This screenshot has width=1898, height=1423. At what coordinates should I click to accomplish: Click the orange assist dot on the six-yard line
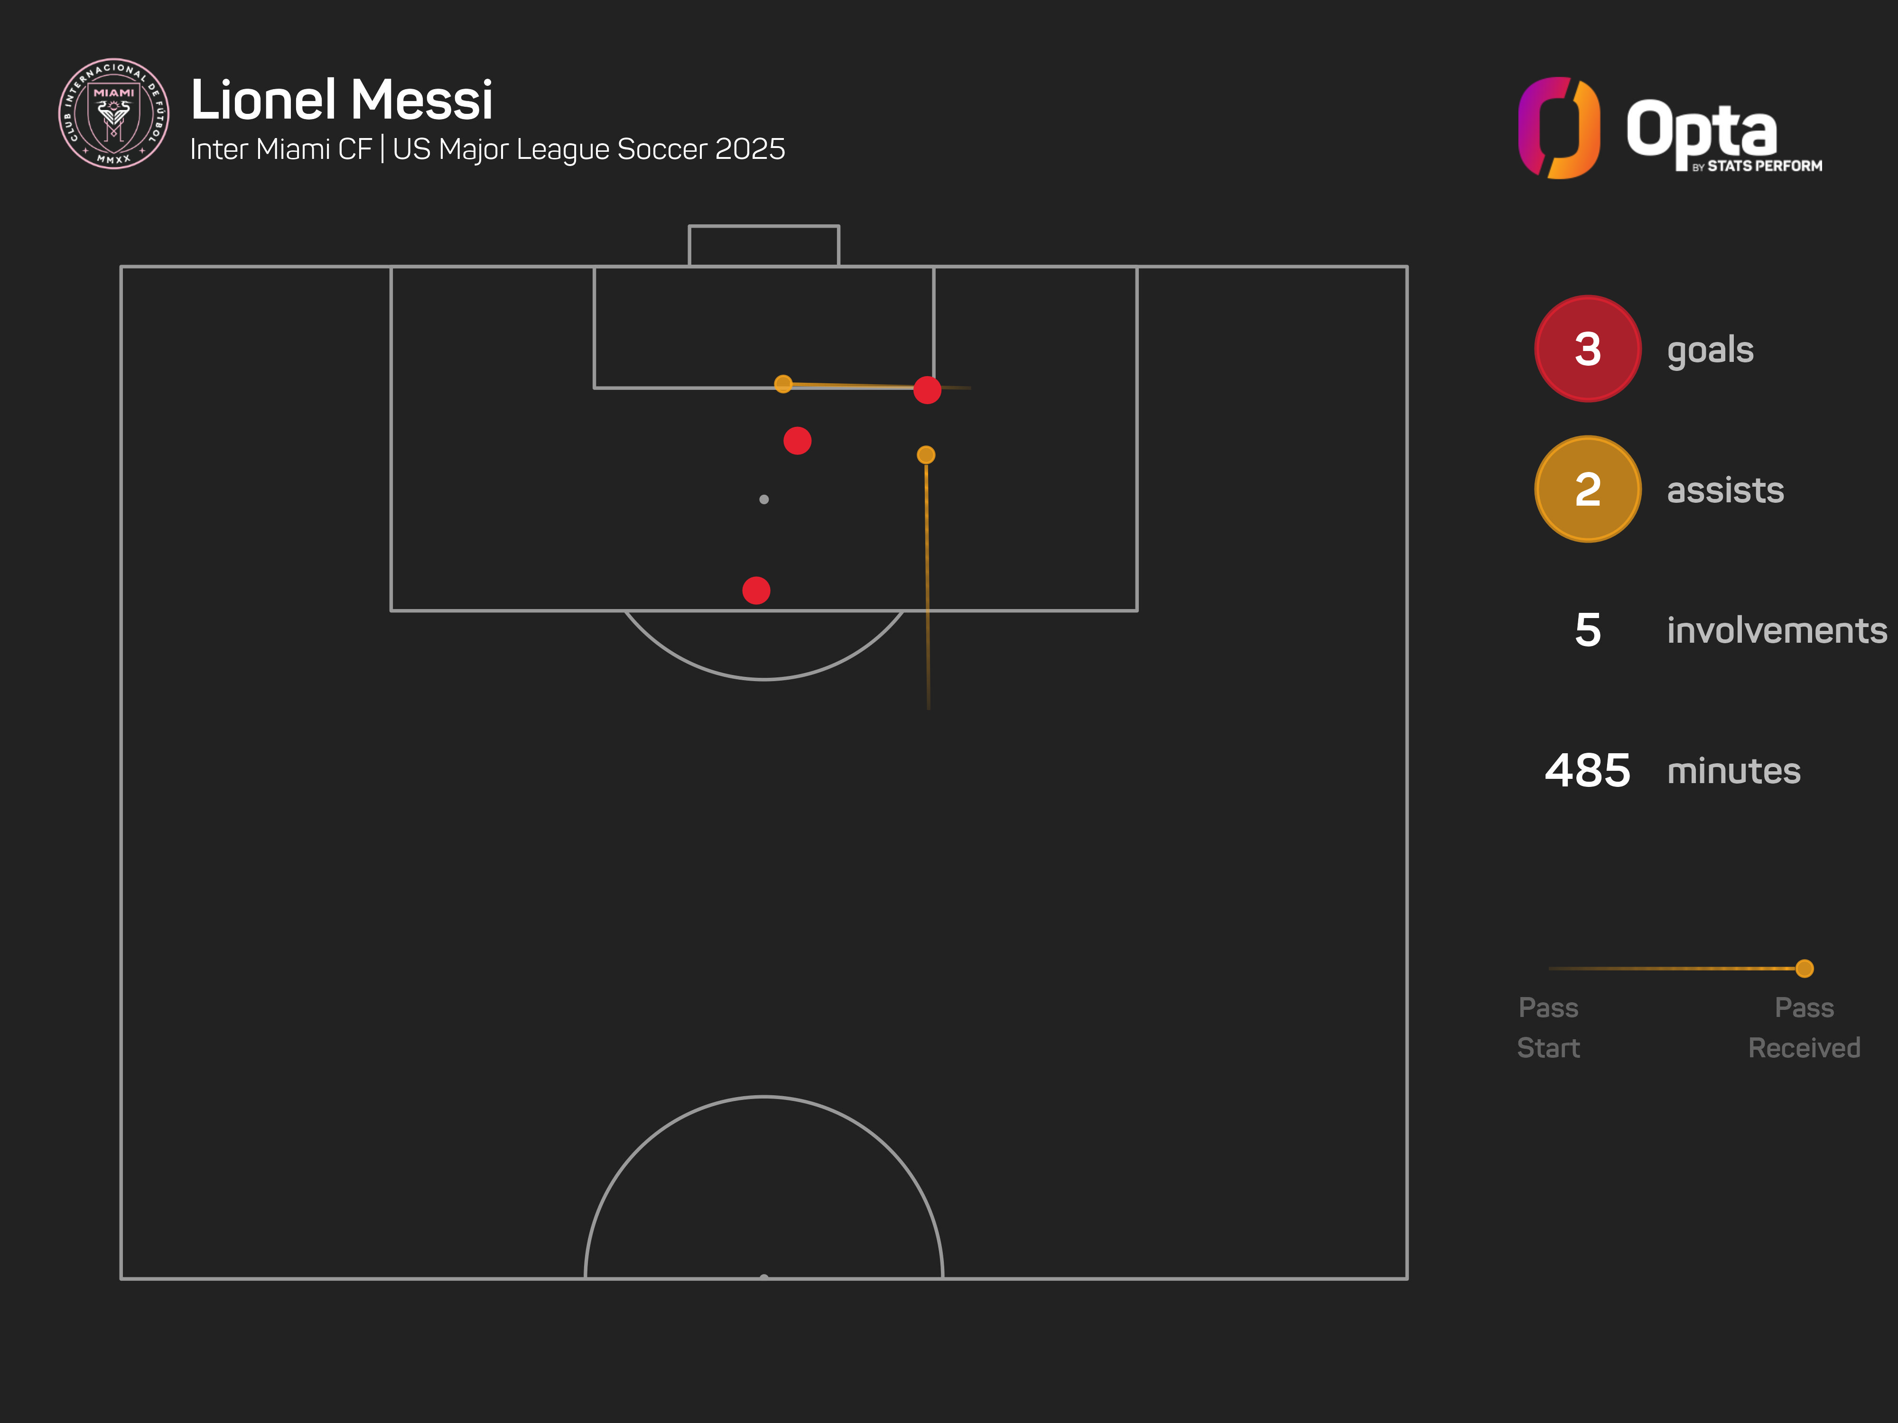pyautogui.click(x=783, y=383)
